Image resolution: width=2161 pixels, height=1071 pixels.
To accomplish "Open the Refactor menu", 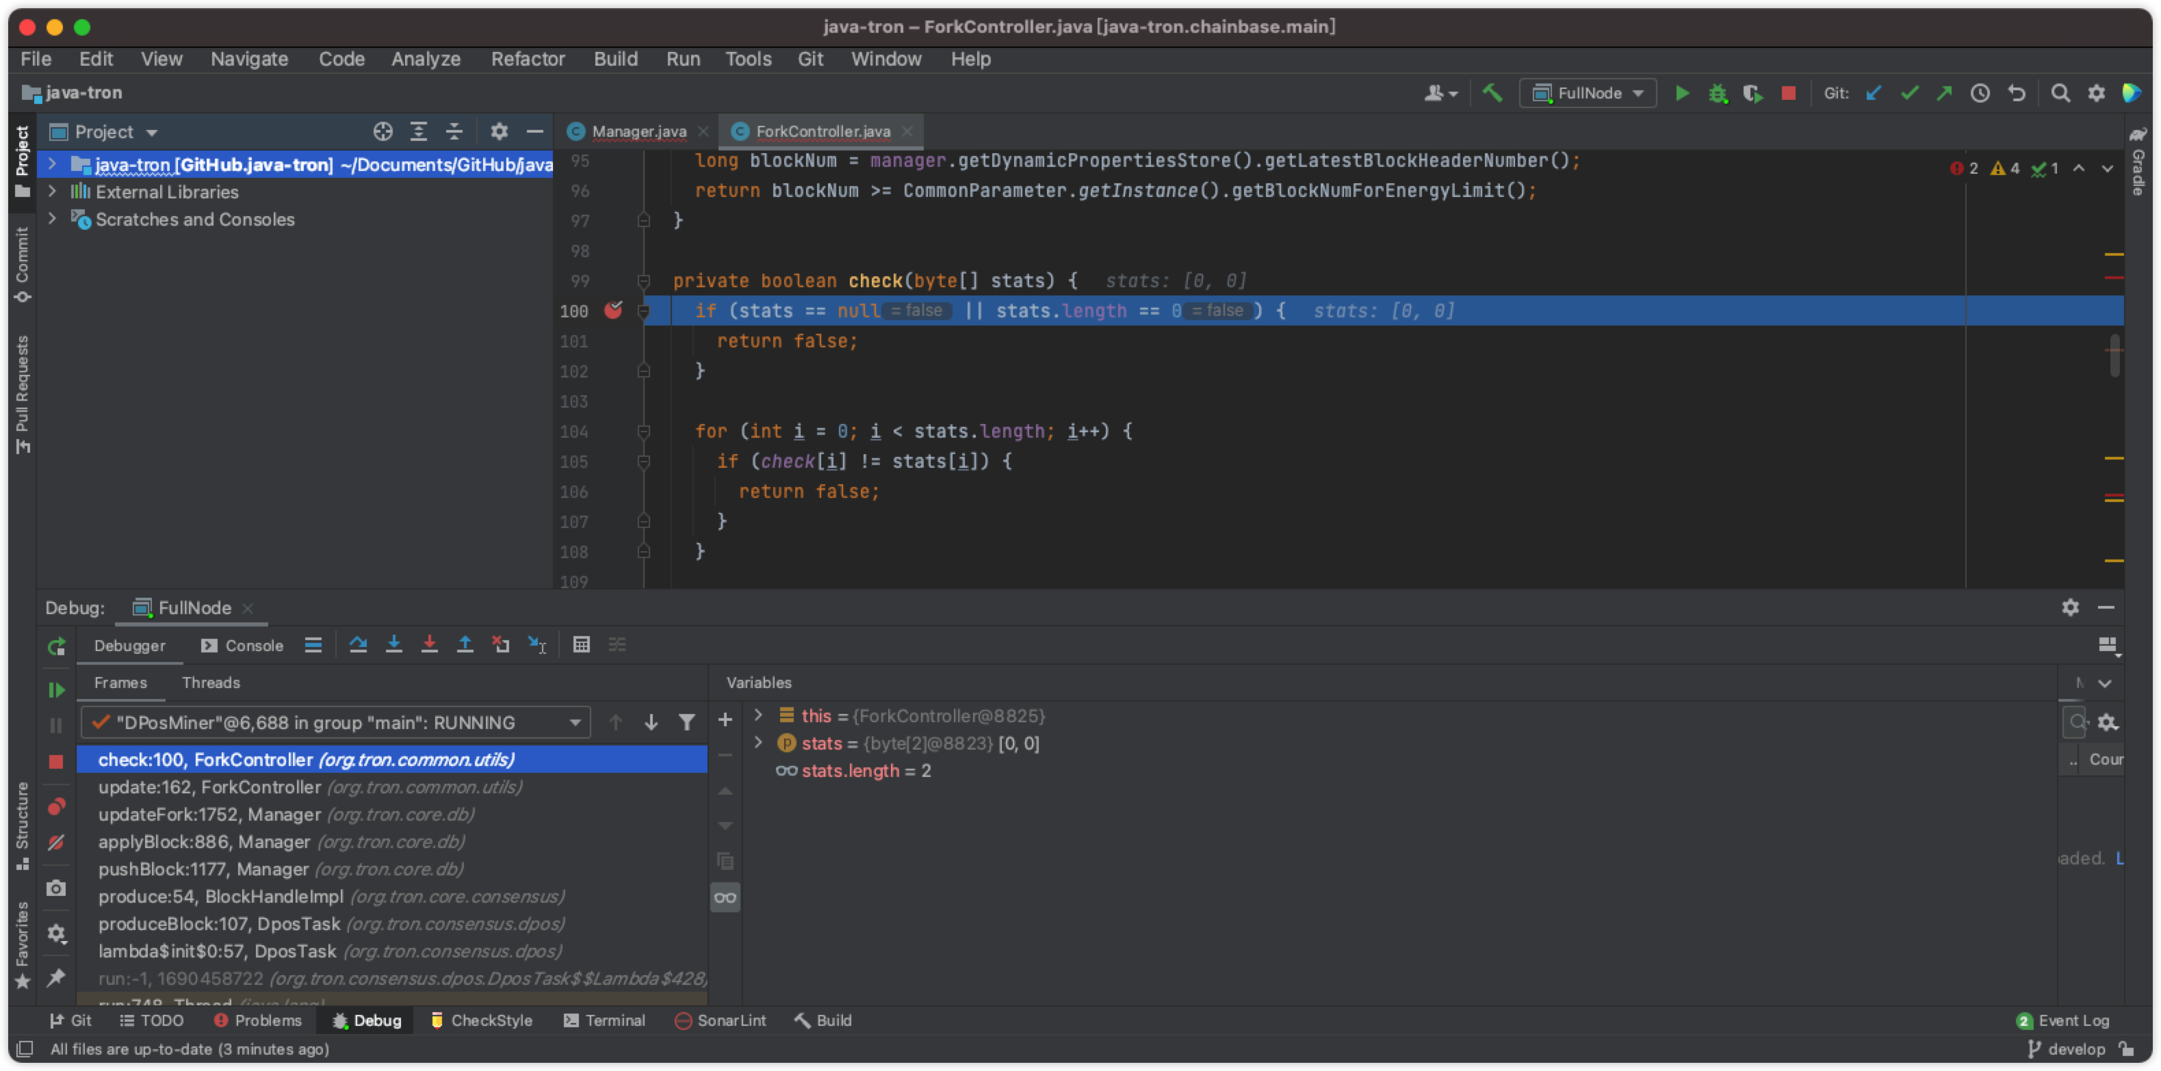I will point(528,59).
